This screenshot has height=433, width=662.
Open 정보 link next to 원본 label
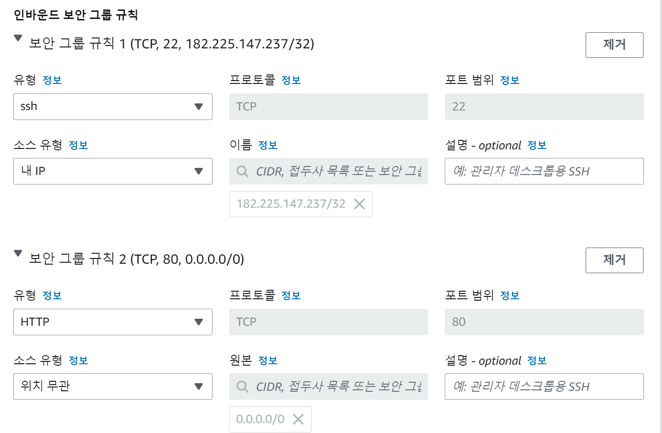click(x=268, y=360)
